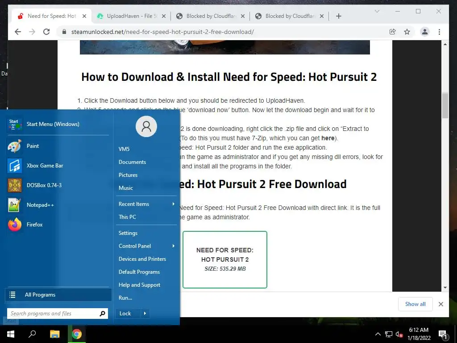Open Pictures folder from start menu

[x=128, y=175]
